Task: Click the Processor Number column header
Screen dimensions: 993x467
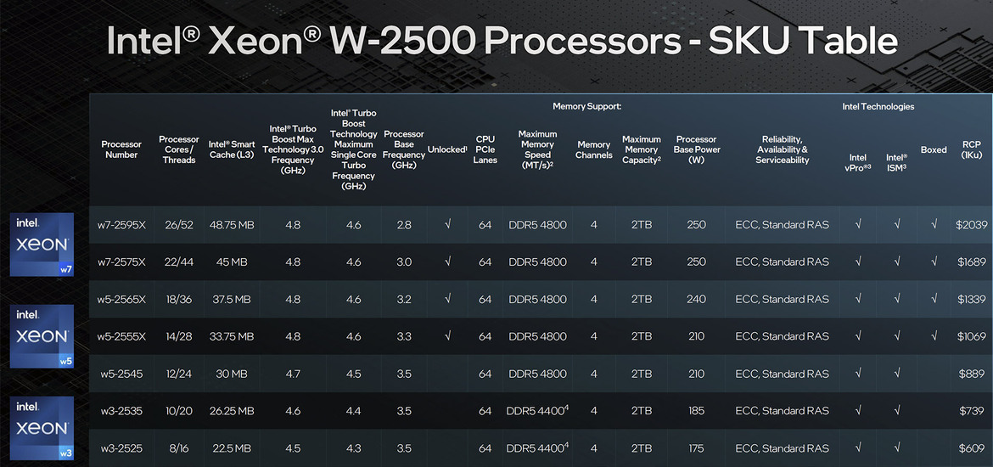Action: [x=121, y=149]
